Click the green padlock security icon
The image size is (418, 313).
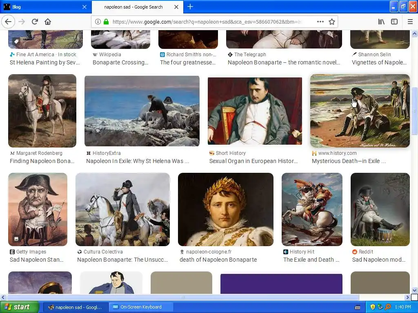point(106,22)
